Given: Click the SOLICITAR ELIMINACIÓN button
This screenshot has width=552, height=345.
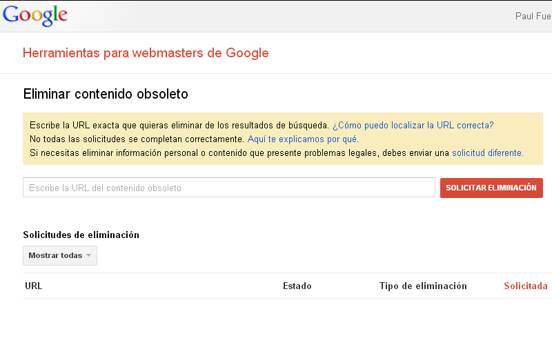Looking at the screenshot, I should point(491,188).
